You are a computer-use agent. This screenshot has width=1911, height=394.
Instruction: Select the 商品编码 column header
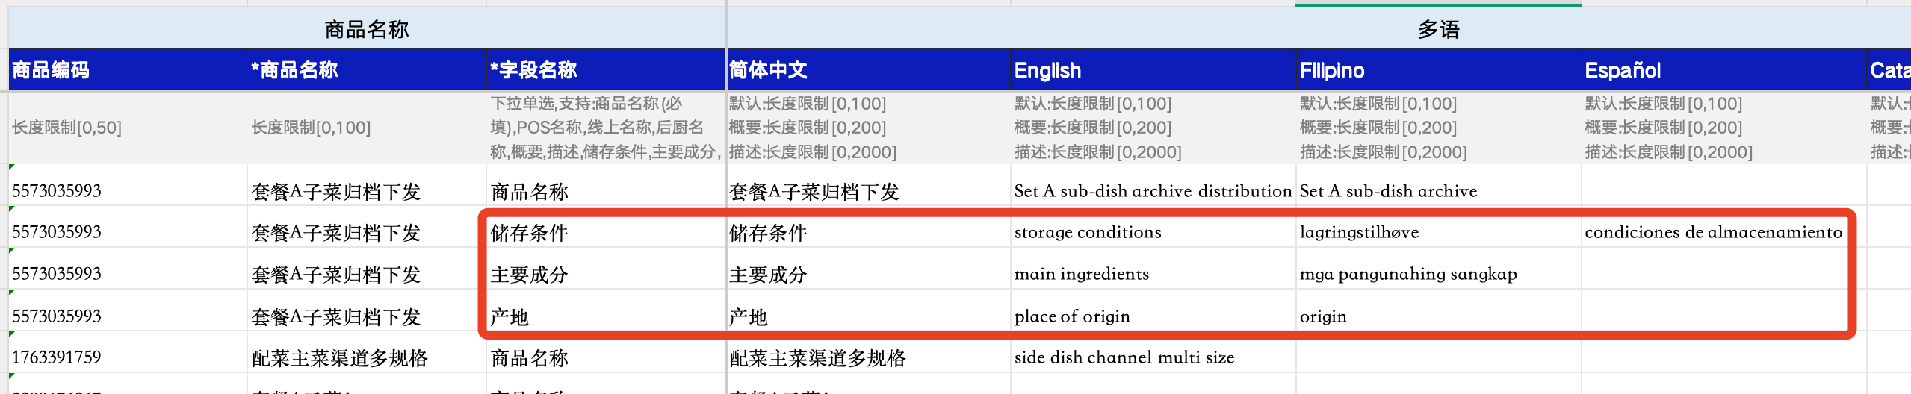[127, 70]
